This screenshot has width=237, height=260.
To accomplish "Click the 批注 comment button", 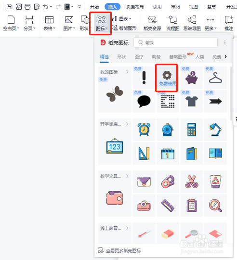I will pyautogui.click(x=229, y=23).
